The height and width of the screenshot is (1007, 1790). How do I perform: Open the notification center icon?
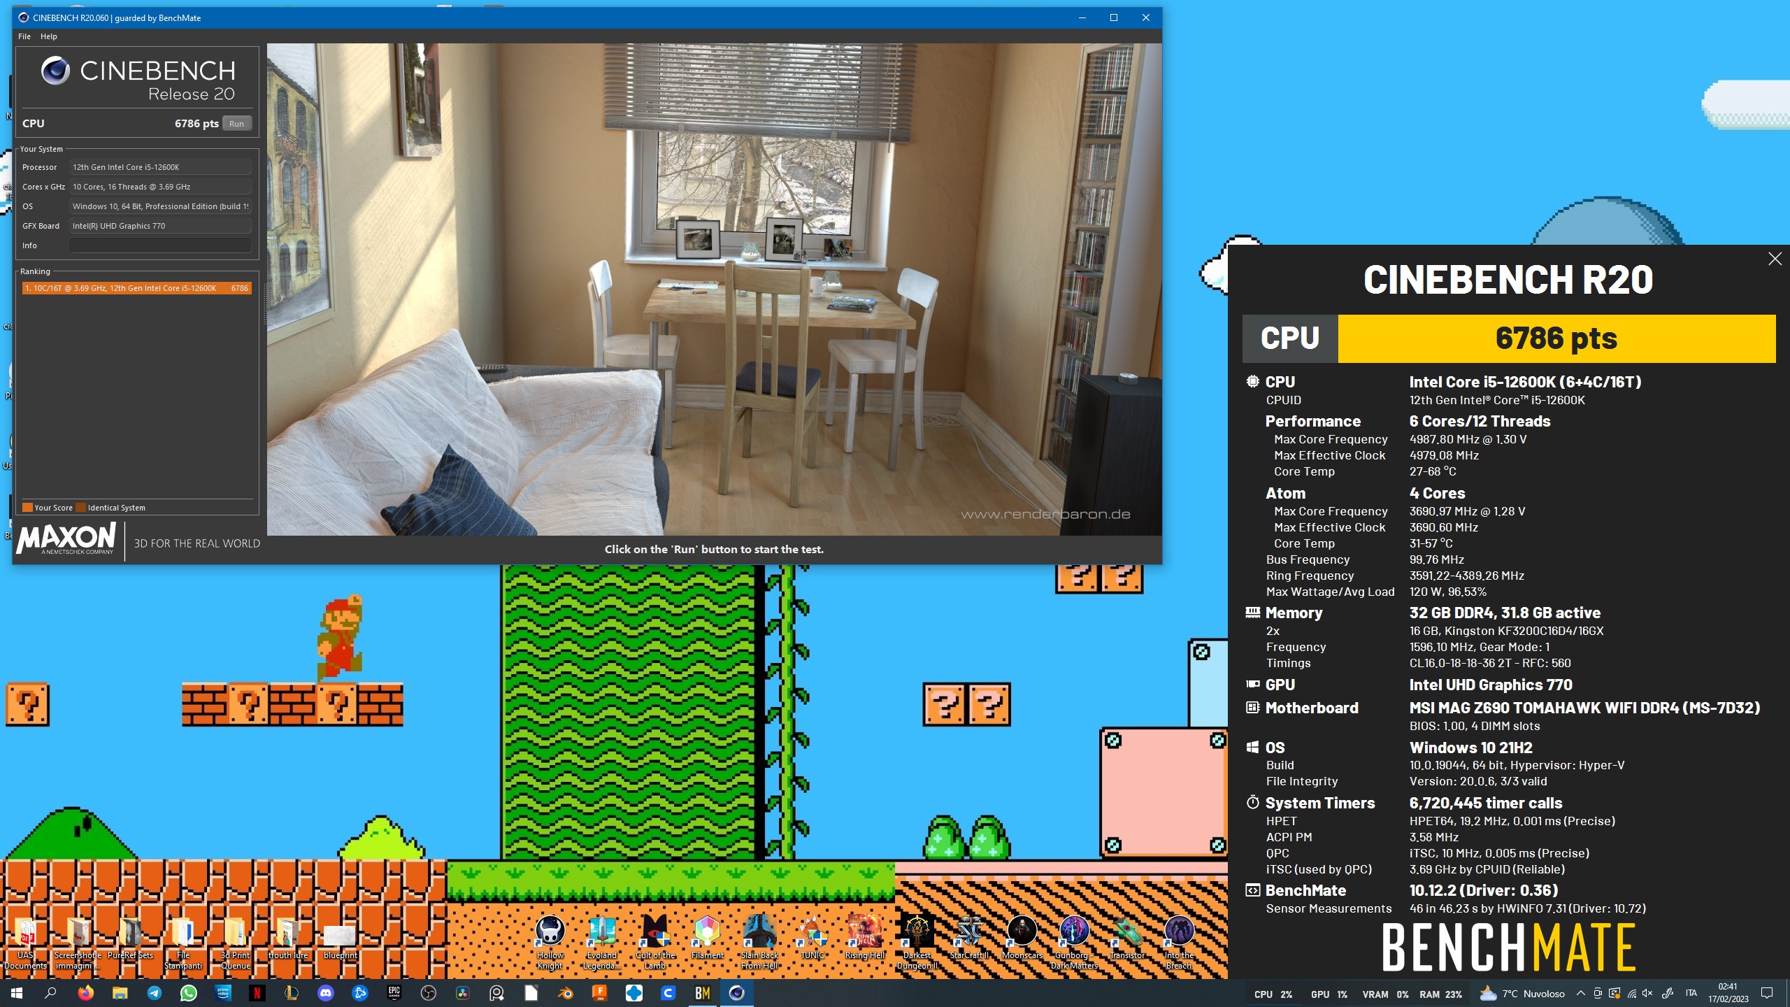point(1767,993)
